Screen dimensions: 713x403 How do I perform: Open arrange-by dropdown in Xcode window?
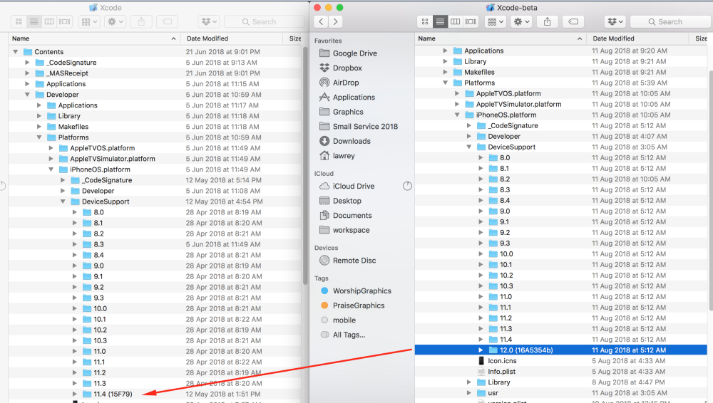click(x=89, y=21)
